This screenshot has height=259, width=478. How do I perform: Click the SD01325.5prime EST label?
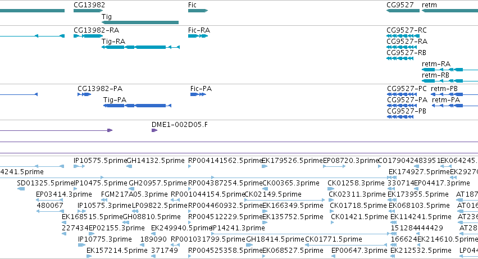pos(45,183)
